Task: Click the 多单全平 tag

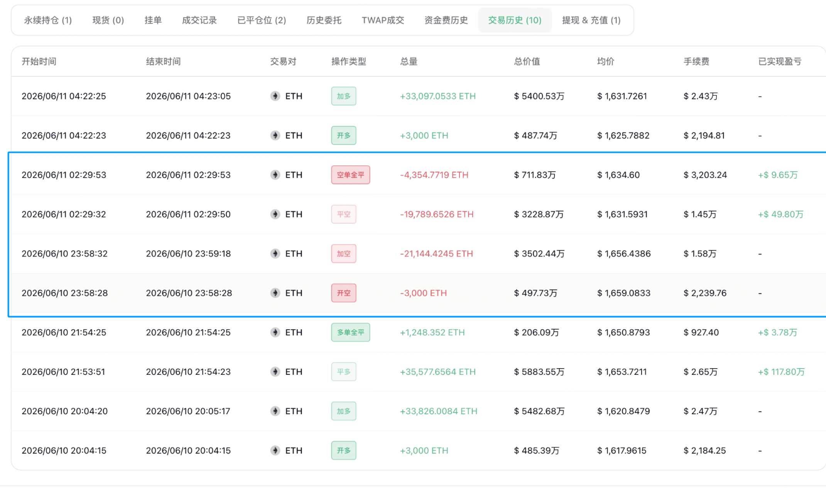Action: point(350,332)
